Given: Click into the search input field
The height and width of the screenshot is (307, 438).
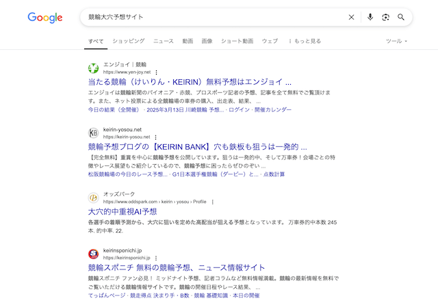Looking at the screenshot, I should [x=205, y=17].
